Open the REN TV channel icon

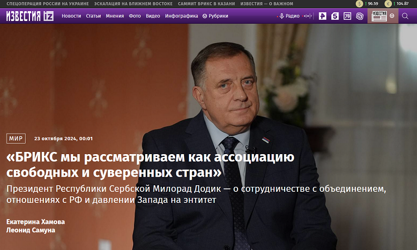pyautogui.click(x=322, y=16)
